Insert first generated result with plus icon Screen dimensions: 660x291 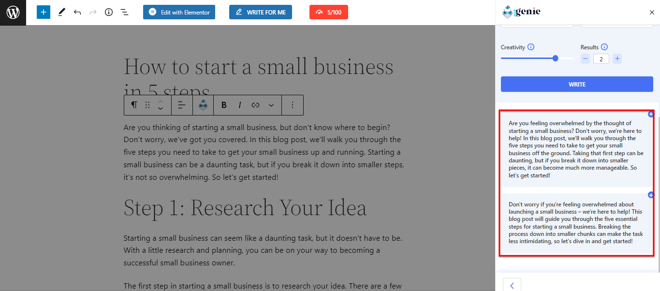pyautogui.click(x=651, y=114)
